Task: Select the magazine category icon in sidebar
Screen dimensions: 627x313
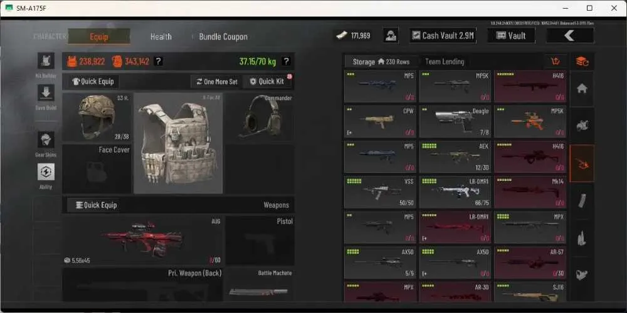Action: tap(582, 201)
